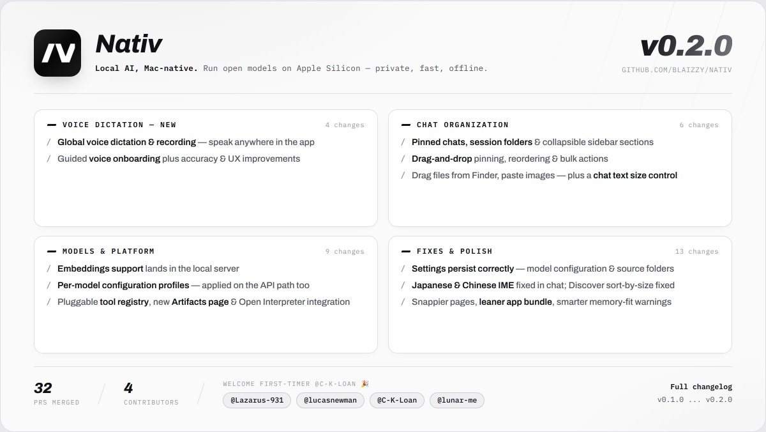Click the 'Embeddings support' line
The height and width of the screenshot is (432, 766).
[148, 268]
